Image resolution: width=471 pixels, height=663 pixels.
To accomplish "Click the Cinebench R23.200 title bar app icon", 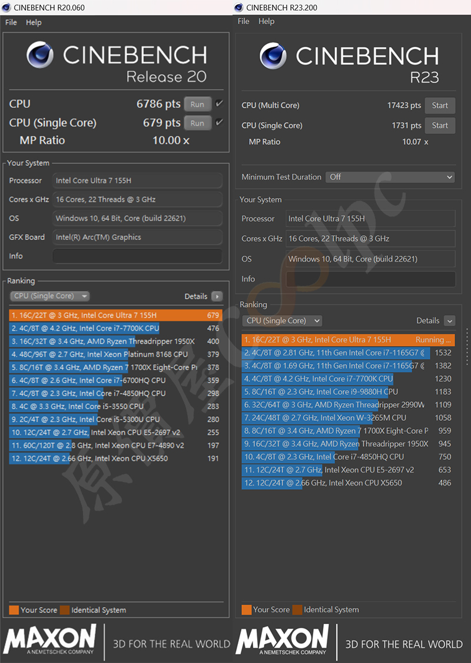I will (x=238, y=7).
